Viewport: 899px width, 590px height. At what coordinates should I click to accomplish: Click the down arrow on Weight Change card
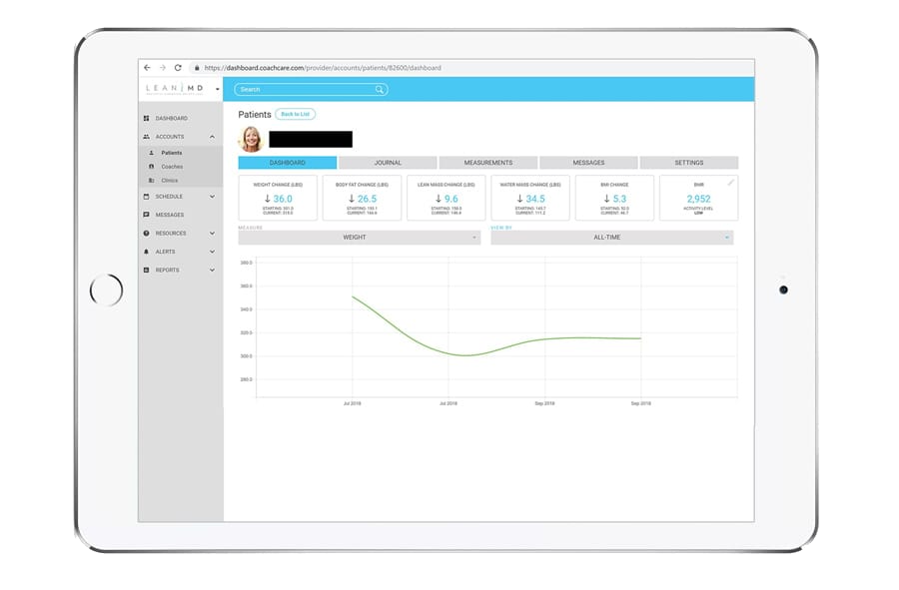[267, 199]
